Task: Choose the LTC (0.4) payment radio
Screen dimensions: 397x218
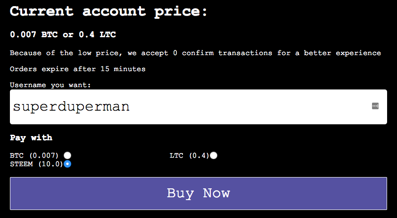Action: point(214,155)
